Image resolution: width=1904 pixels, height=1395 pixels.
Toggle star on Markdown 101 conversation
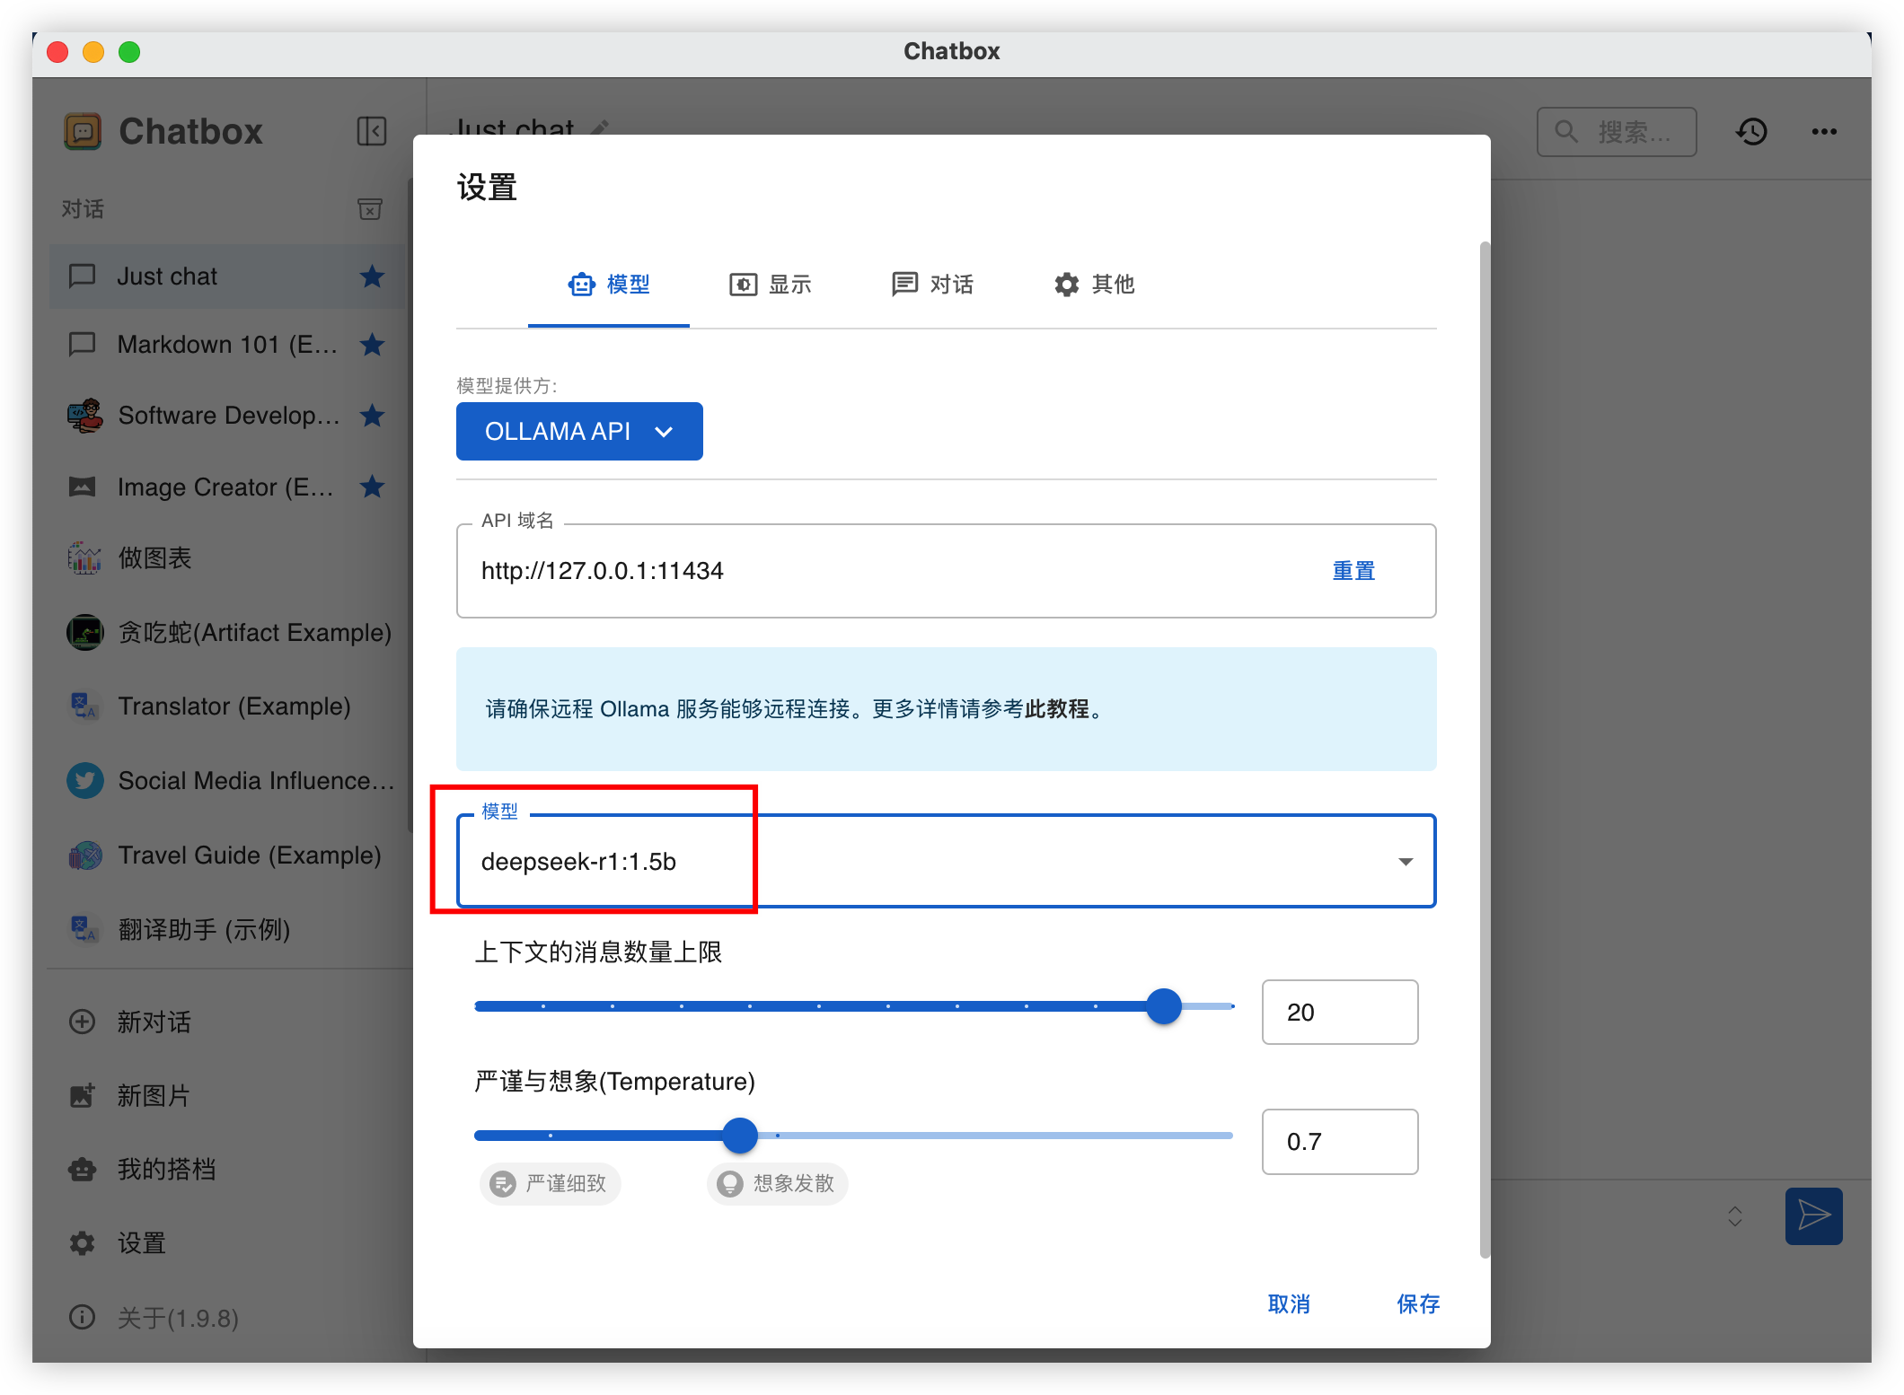(372, 345)
